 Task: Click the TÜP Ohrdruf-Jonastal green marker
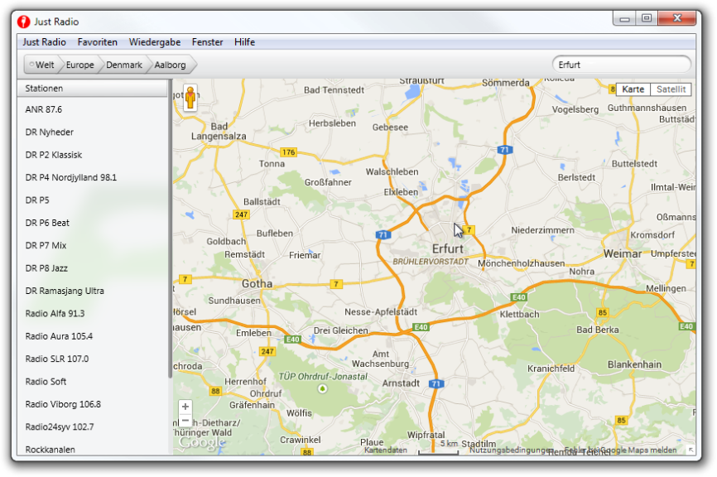pos(322,388)
